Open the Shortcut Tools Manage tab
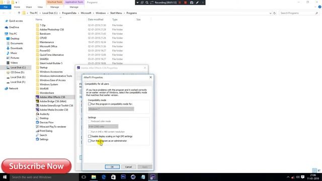 pyautogui.click(x=55, y=7)
